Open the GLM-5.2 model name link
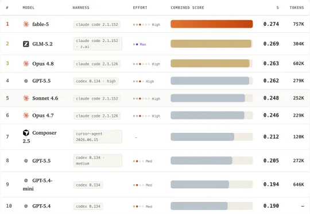This screenshot has width=310, height=214. (x=42, y=44)
